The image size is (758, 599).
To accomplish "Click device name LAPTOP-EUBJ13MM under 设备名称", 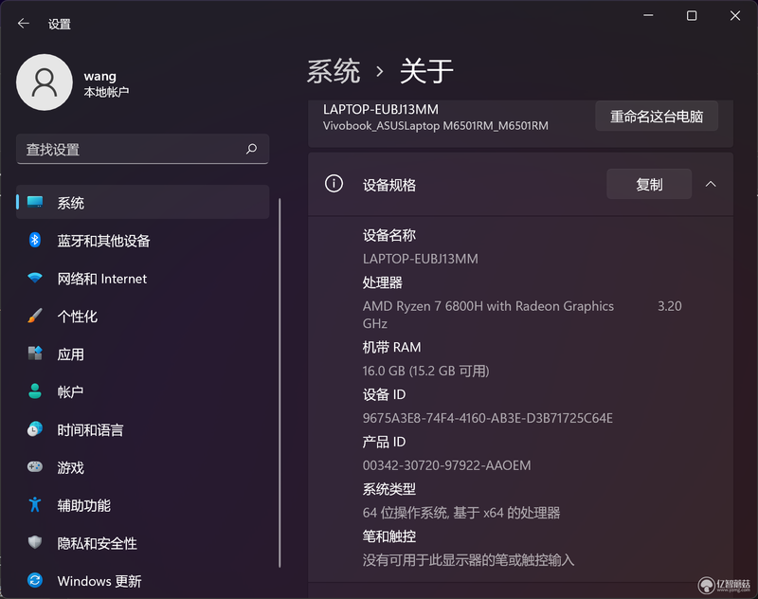I will point(420,259).
